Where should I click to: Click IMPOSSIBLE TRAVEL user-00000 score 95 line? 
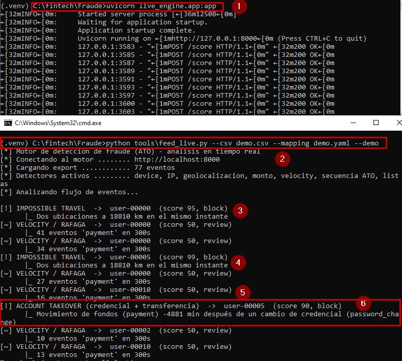pos(114,208)
